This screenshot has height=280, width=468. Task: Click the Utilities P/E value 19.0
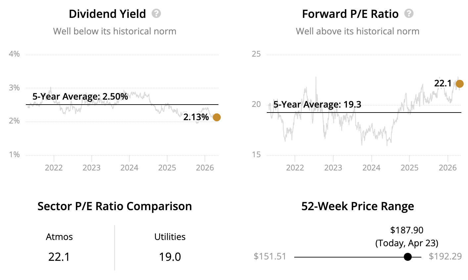pyautogui.click(x=170, y=257)
